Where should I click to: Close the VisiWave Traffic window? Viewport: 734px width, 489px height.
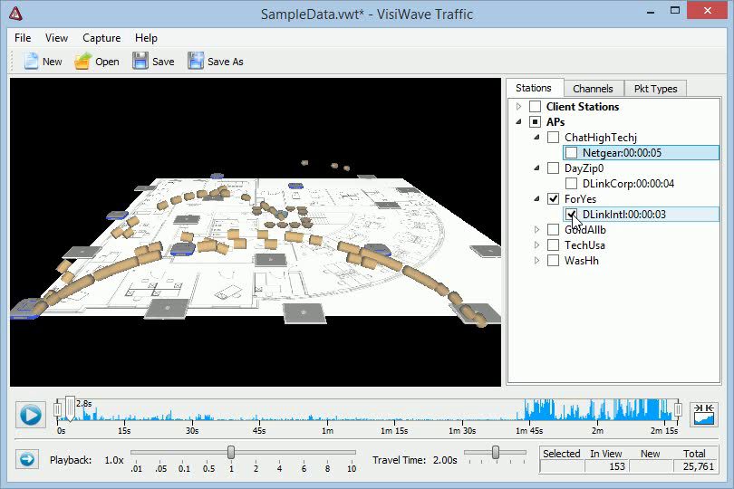click(x=708, y=10)
